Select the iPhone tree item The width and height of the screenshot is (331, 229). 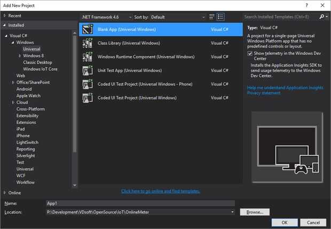coord(23,136)
